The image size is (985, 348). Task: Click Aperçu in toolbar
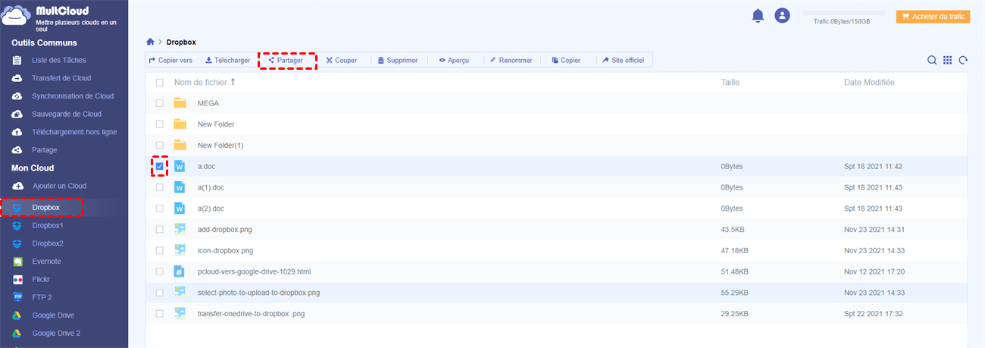click(454, 60)
